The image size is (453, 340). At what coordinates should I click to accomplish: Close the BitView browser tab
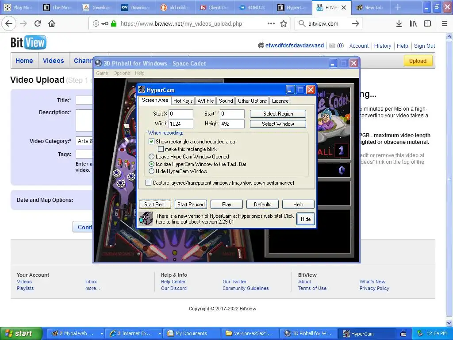[x=344, y=8]
